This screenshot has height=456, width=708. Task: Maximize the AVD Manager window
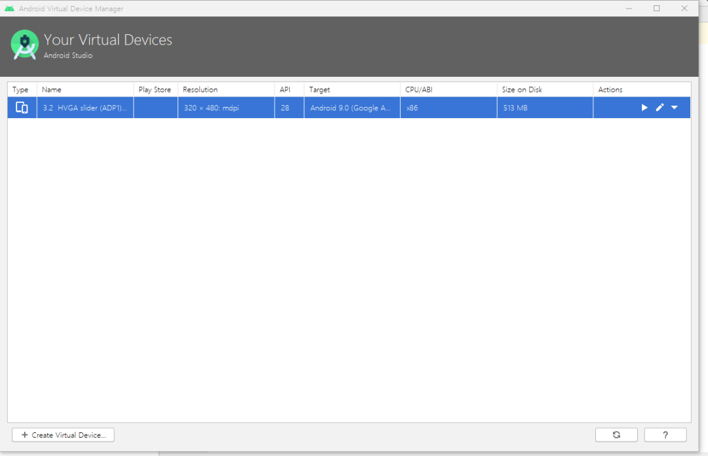point(656,9)
